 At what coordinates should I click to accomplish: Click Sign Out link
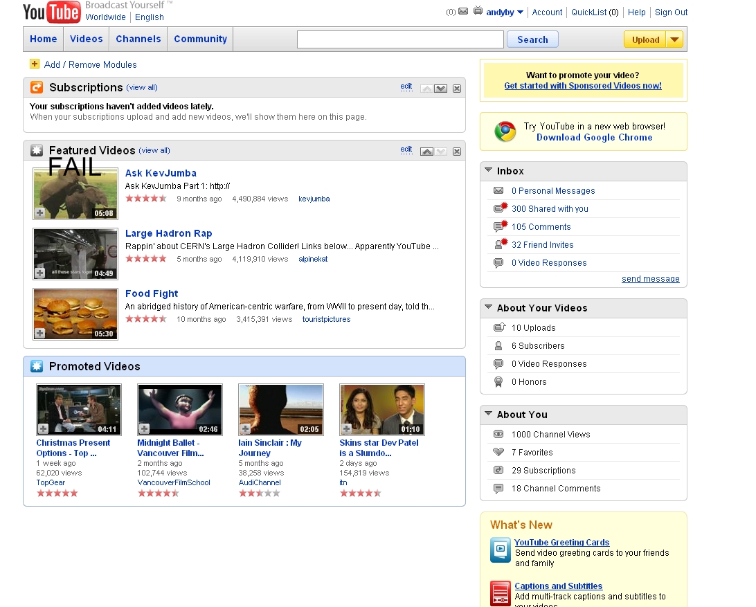671,12
